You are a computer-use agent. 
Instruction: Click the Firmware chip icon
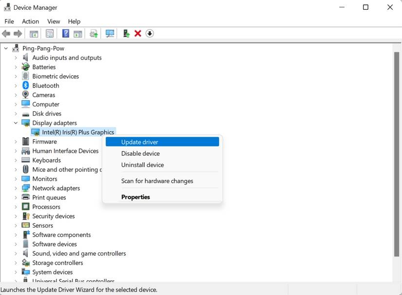pos(26,141)
